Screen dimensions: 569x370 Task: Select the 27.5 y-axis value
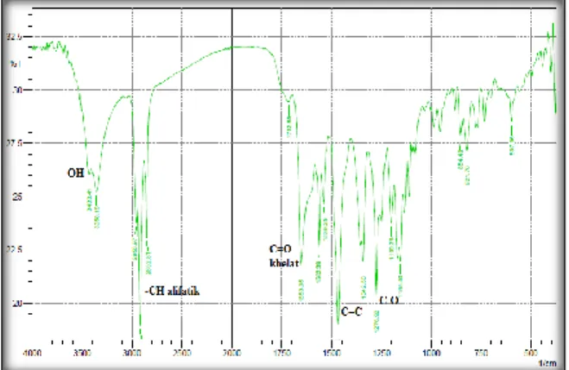15,143
